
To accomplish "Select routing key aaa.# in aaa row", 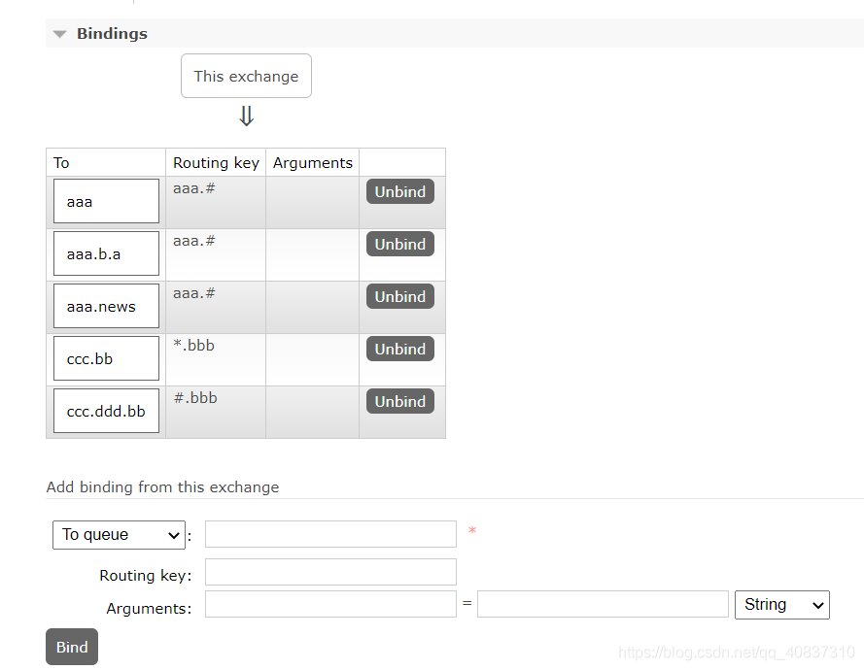I will pyautogui.click(x=194, y=188).
